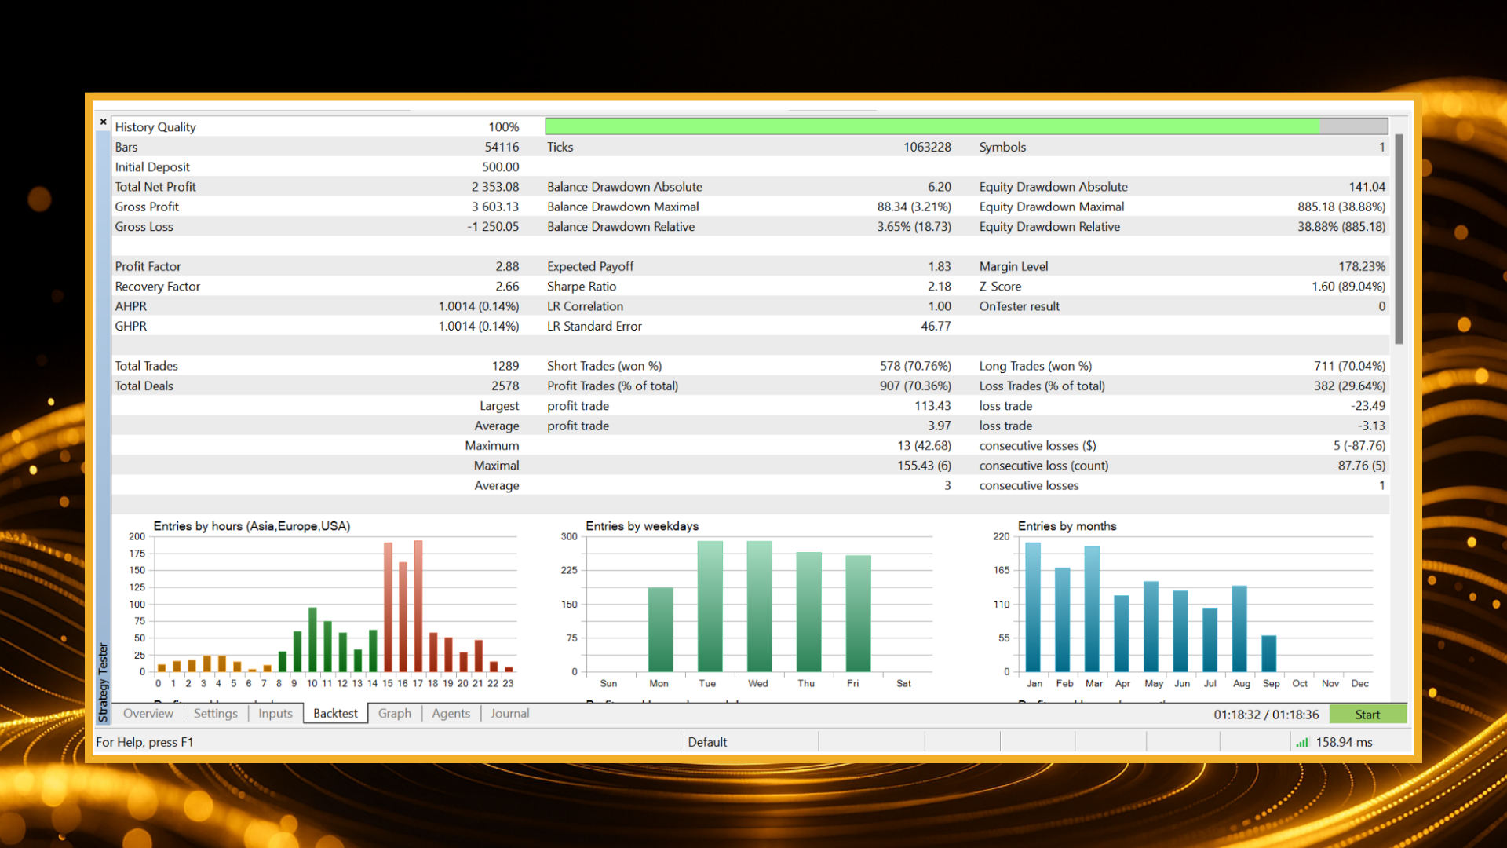1507x848 pixels.
Task: Click the active Backtest tab
Action: coord(335,713)
